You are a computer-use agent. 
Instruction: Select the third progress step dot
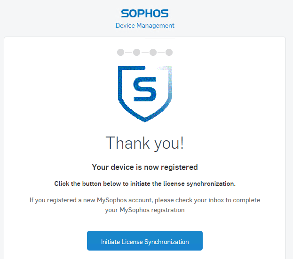click(x=153, y=52)
